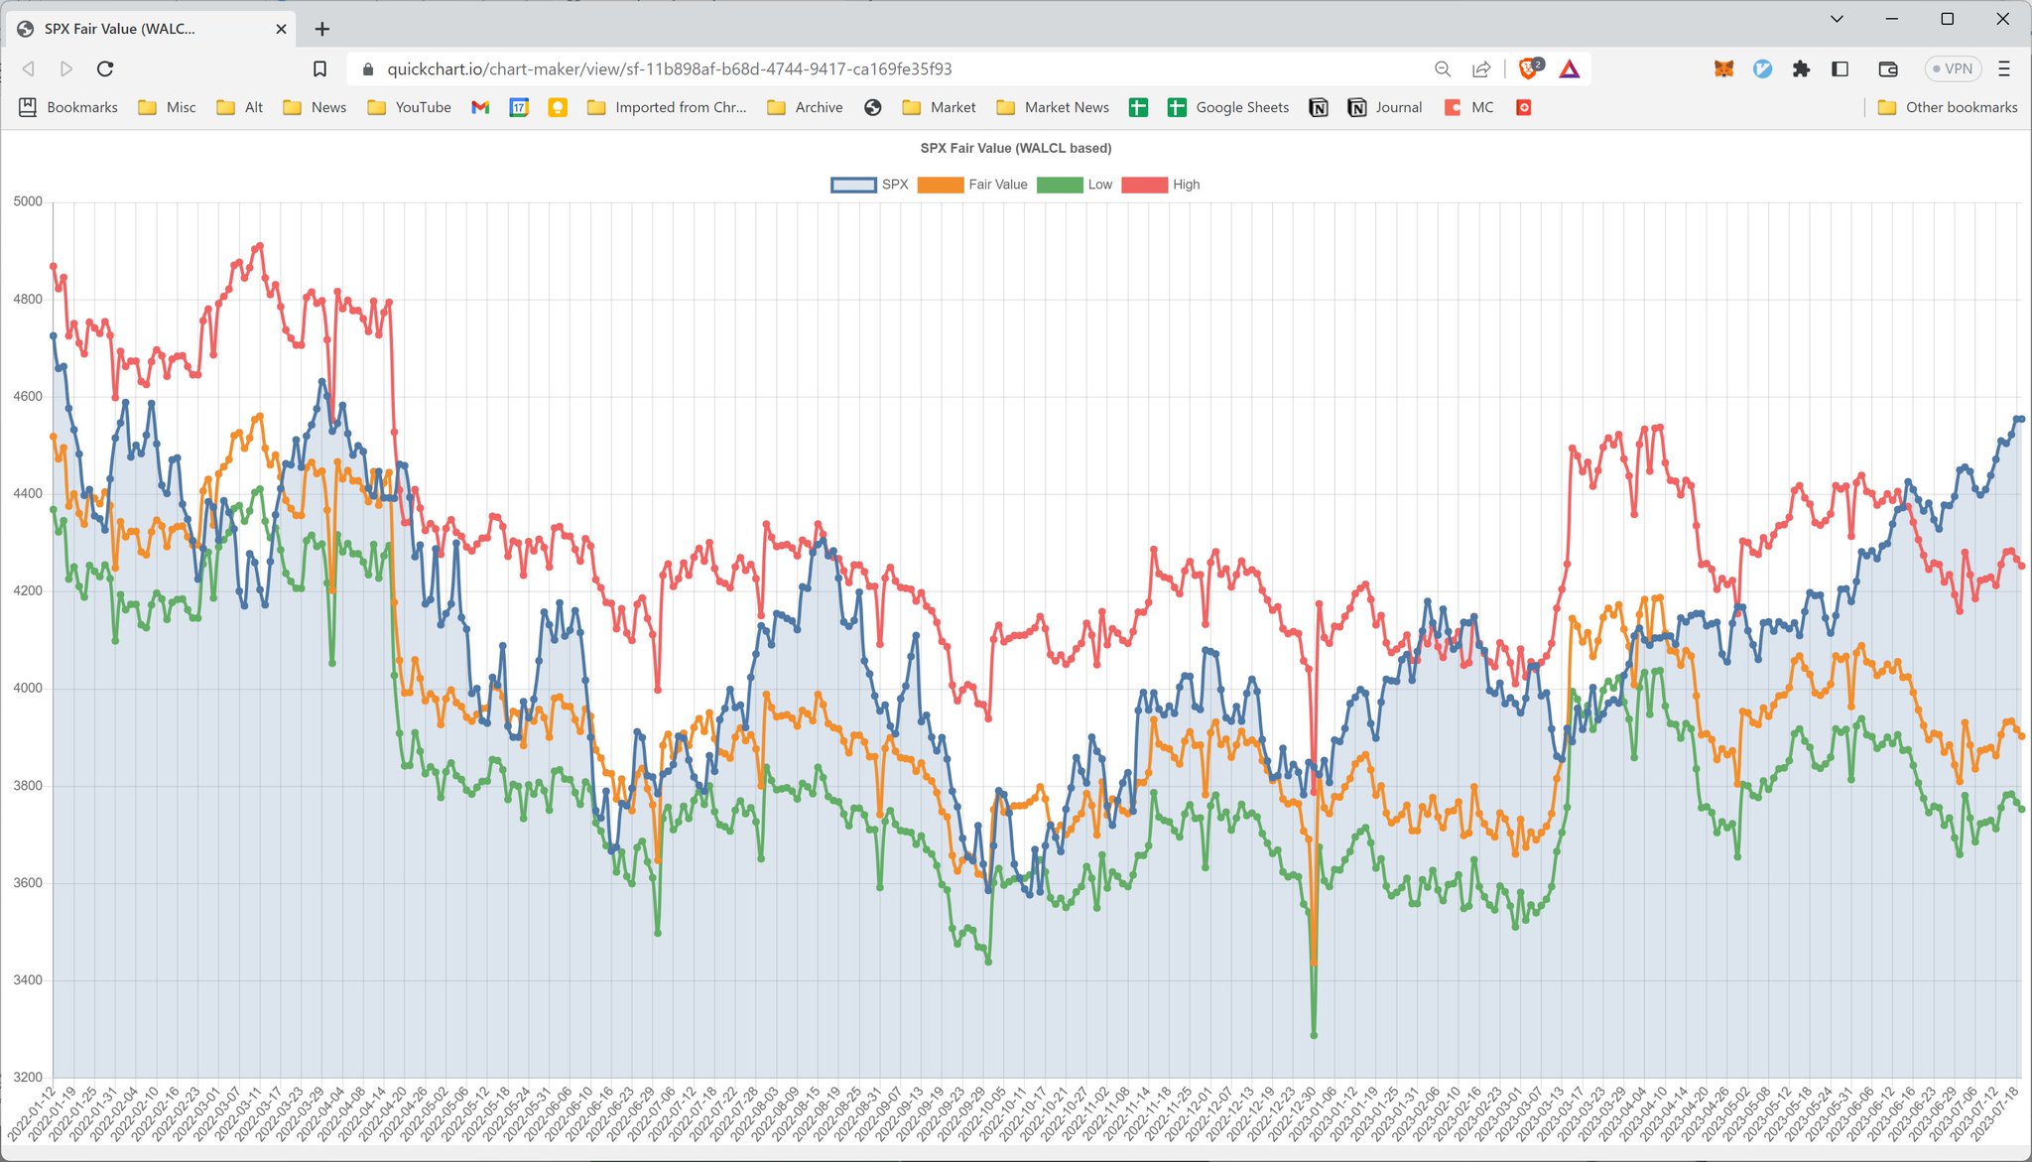Expand the Other bookmarks folder
The width and height of the screenshot is (2032, 1162).
[1948, 107]
